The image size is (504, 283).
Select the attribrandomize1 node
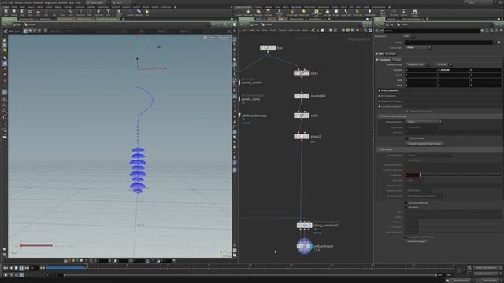point(254,116)
